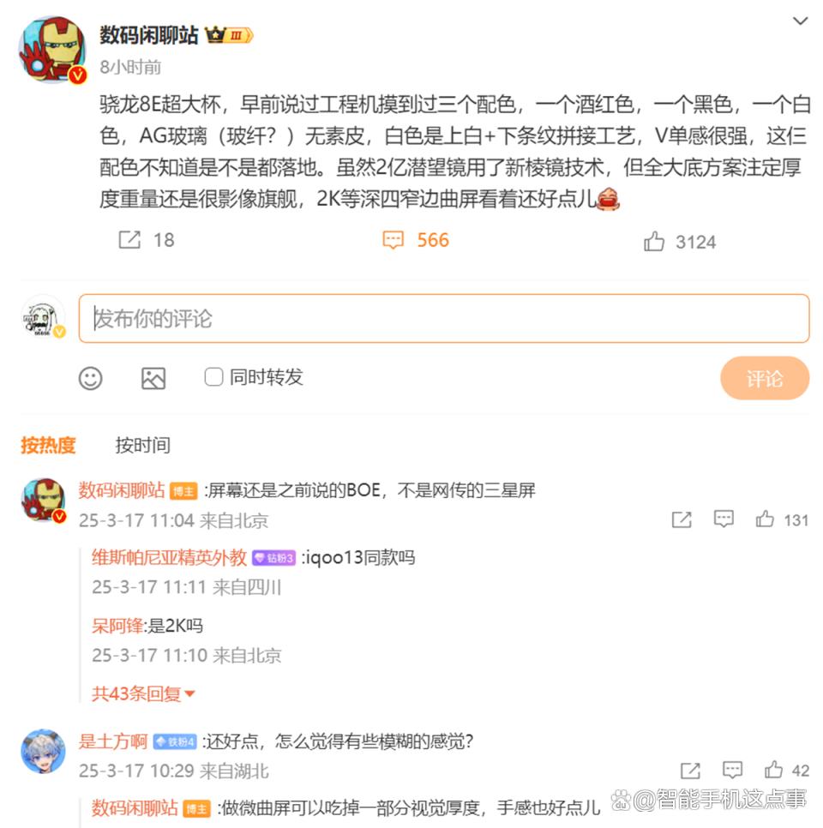Like the post with 3124 thumbs-up
This screenshot has height=828, width=823.
coord(654,242)
